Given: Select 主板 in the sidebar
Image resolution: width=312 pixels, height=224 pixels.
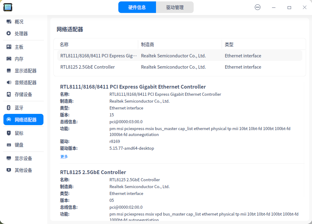Looking at the screenshot, I should click(23, 47).
